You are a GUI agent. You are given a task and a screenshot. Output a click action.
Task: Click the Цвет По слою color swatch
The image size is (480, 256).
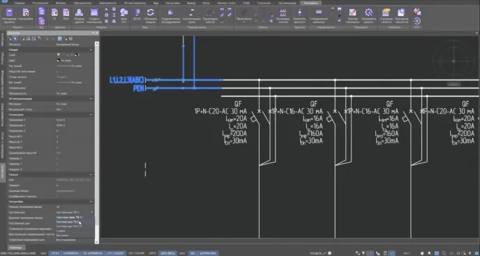(x=59, y=60)
